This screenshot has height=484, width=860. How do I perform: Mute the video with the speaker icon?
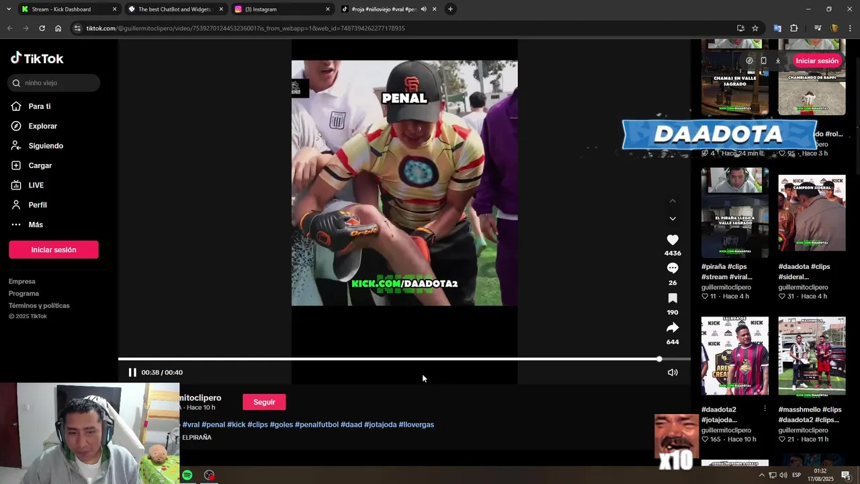(x=673, y=372)
